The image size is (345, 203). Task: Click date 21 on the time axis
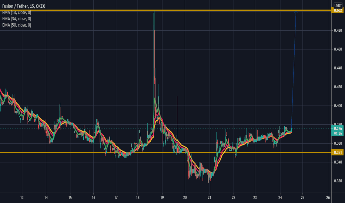[210, 197]
